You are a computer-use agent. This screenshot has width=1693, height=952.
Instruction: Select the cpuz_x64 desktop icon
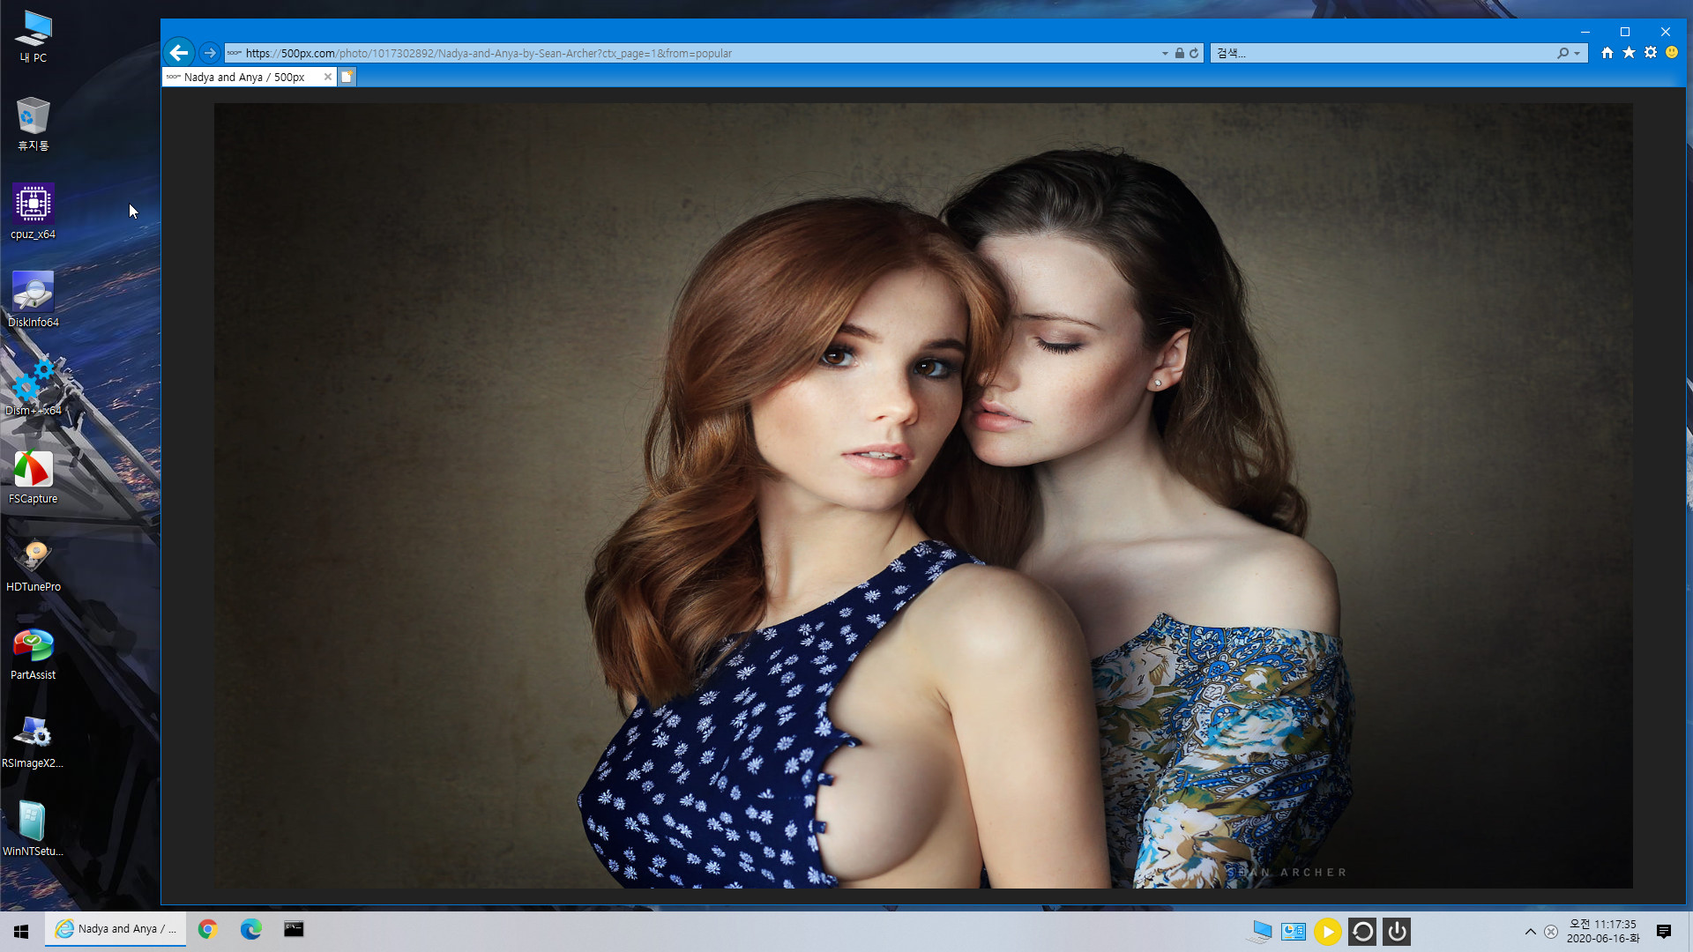(34, 212)
